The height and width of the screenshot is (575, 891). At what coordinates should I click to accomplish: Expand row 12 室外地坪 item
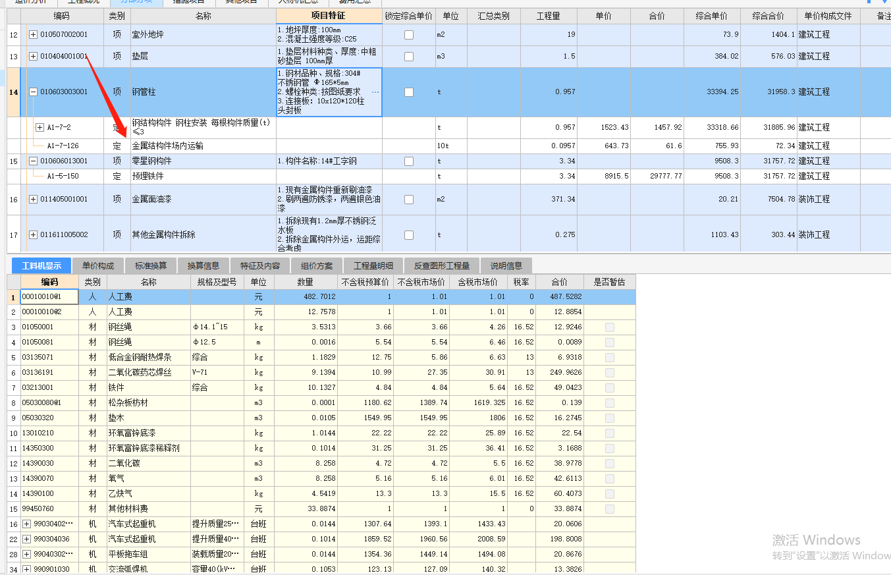click(x=34, y=34)
